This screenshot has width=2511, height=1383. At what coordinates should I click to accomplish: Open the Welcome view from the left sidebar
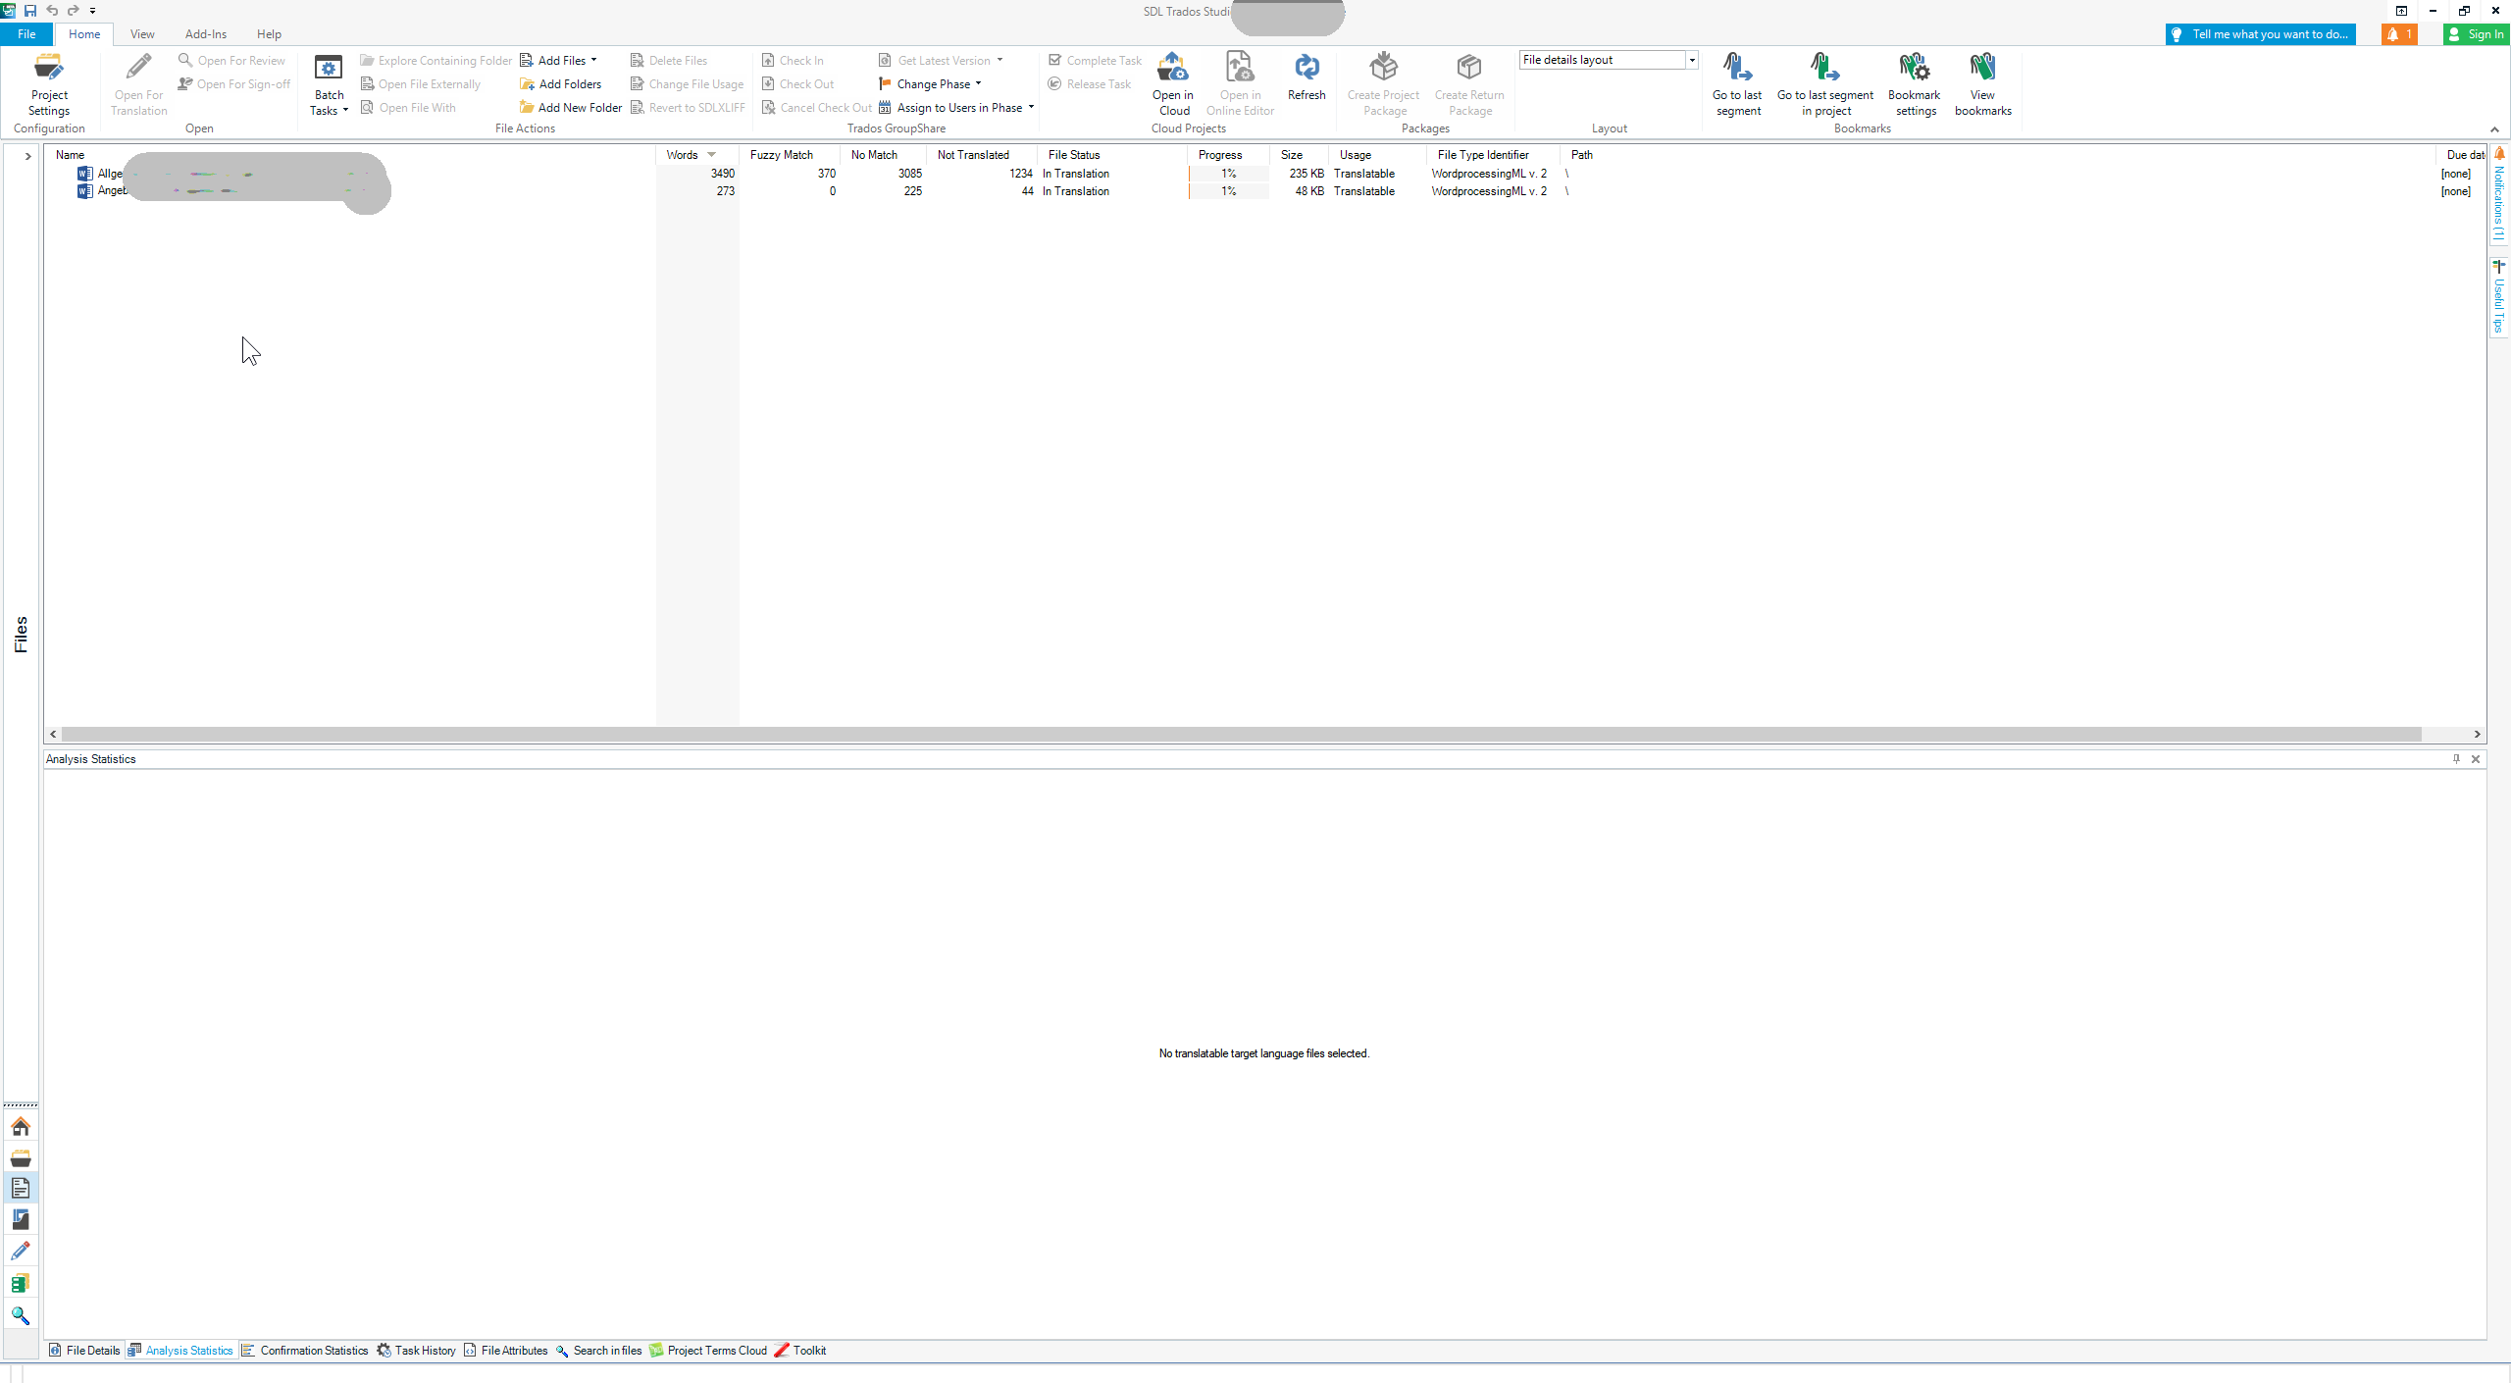21,1126
